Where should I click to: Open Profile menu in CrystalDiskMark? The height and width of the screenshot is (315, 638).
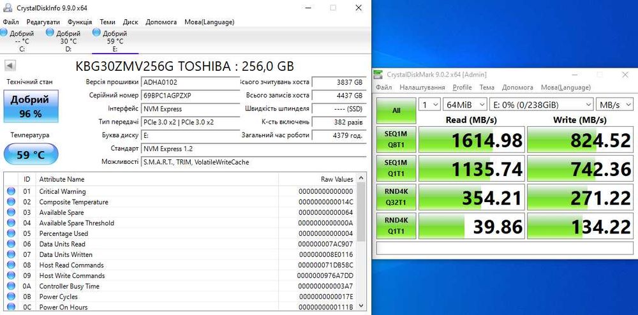(462, 87)
